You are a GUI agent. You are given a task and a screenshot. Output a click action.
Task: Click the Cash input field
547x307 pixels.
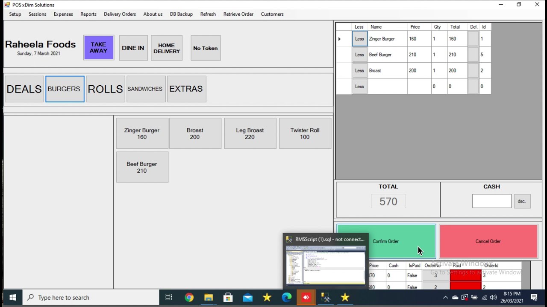tap(491, 201)
